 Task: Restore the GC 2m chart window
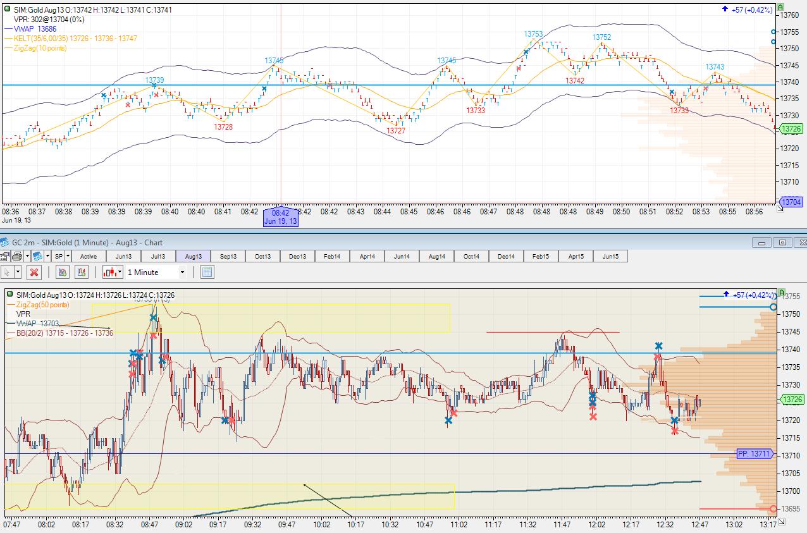(782, 242)
